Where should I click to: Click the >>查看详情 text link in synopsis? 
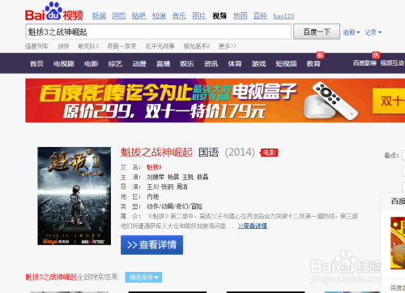[253, 226]
